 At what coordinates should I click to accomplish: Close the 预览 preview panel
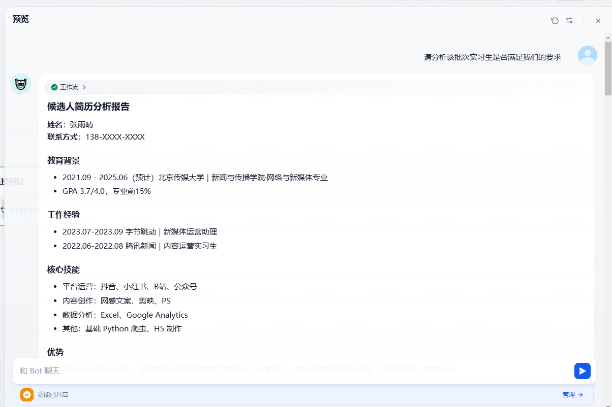(x=598, y=21)
